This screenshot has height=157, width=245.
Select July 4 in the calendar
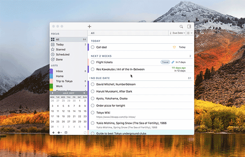tap(58, 106)
